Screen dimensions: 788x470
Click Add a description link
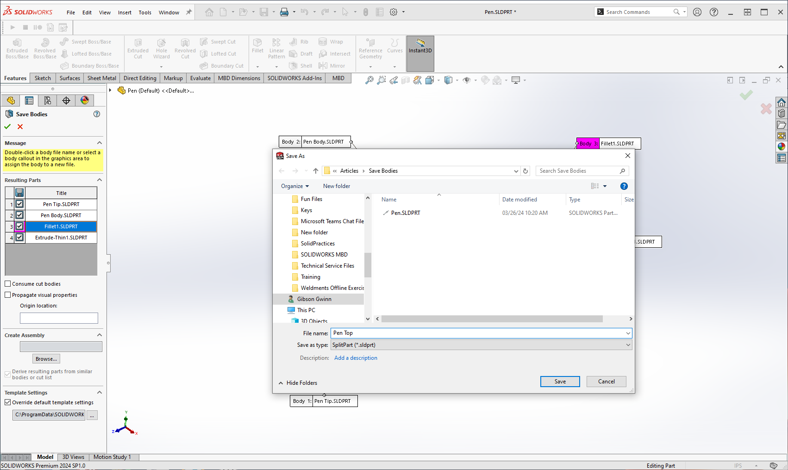pyautogui.click(x=356, y=358)
